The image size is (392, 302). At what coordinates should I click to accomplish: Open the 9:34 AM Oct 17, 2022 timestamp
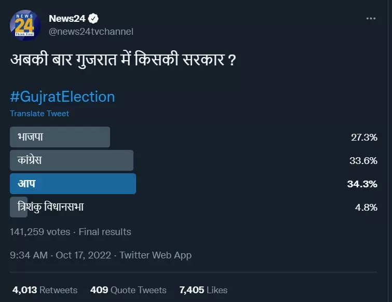pyautogui.click(x=61, y=255)
